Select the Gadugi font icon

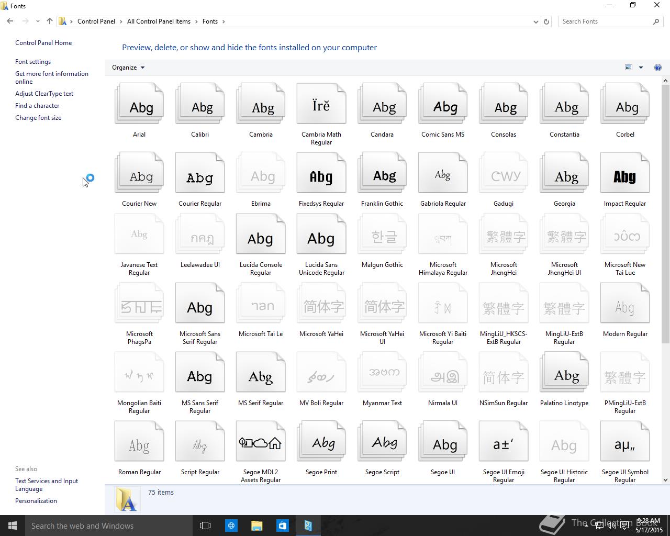tap(504, 172)
